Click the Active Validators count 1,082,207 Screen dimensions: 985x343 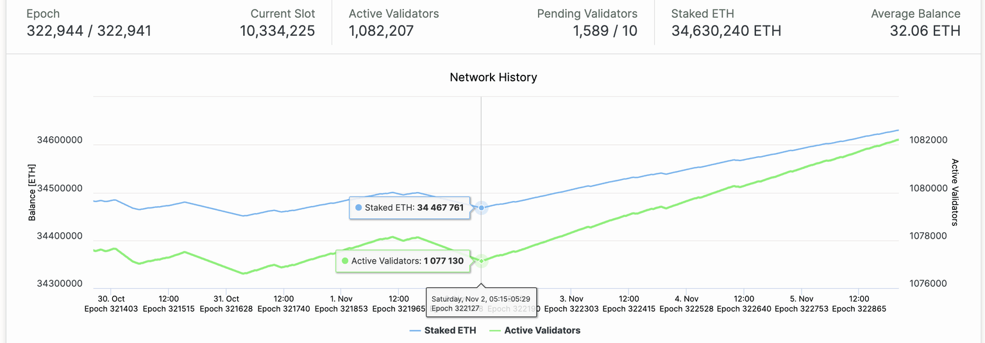tap(382, 30)
